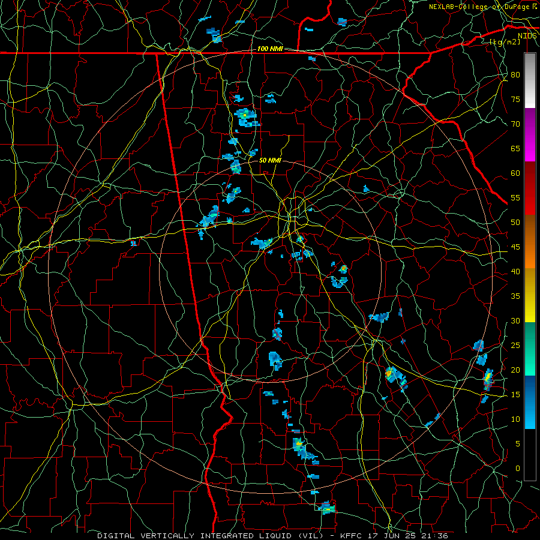Screen dimensions: 540x540
Task: Click the 'NIDS' label above the color scale
Action: (527, 36)
